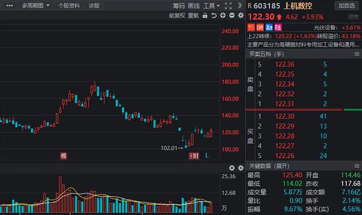Viewport: 362px width, 215px height.
Task: Click the 主要产品 company description text
Action: tap(303, 44)
